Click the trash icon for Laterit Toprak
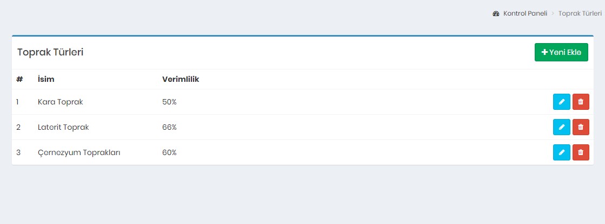Image resolution: width=605 pixels, height=224 pixels. click(581, 127)
